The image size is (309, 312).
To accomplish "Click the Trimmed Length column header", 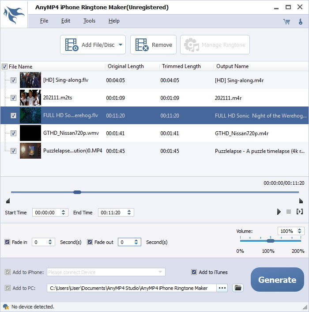I will [x=181, y=66].
